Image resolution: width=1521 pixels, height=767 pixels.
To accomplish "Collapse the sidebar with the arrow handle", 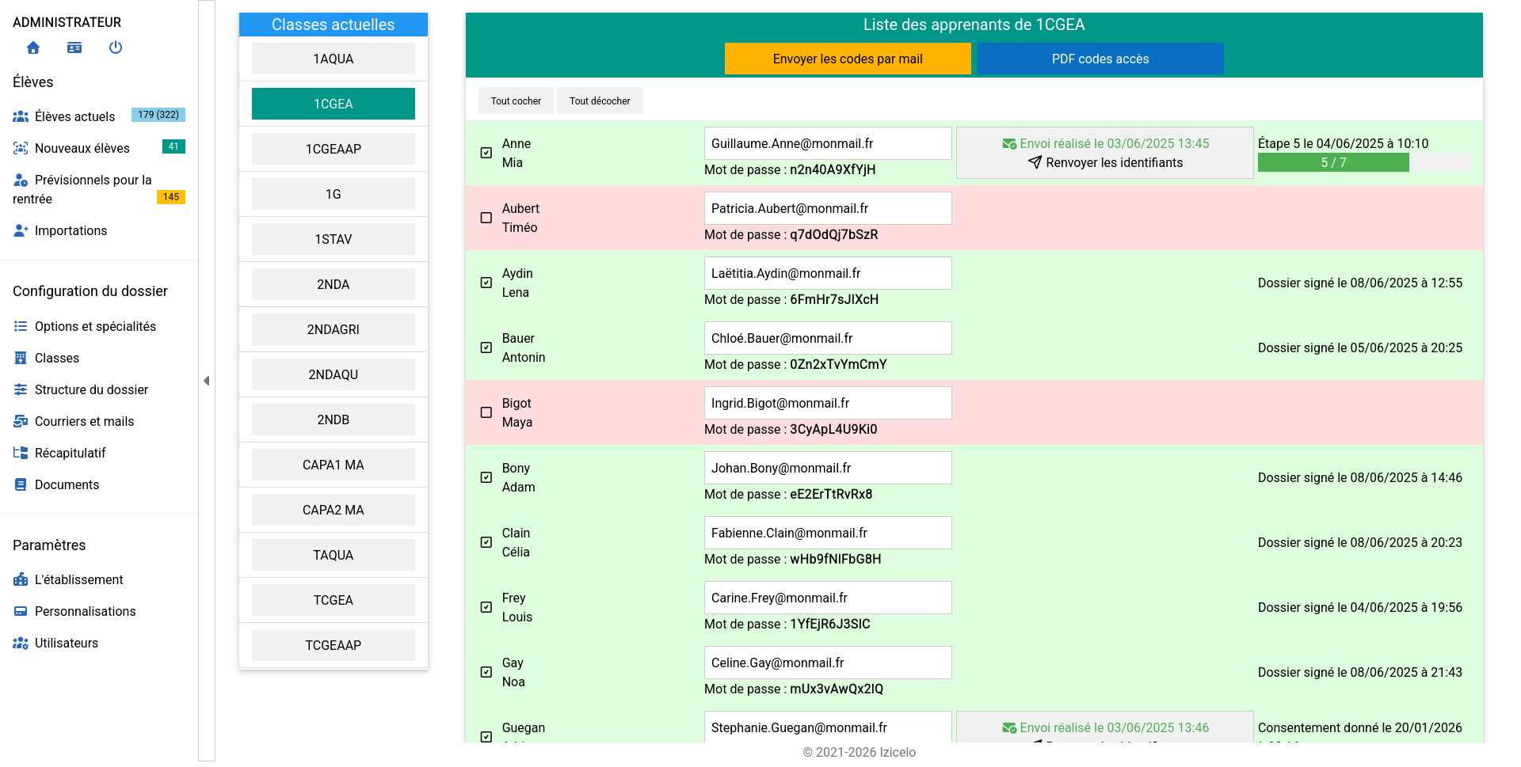I will coord(206,381).
